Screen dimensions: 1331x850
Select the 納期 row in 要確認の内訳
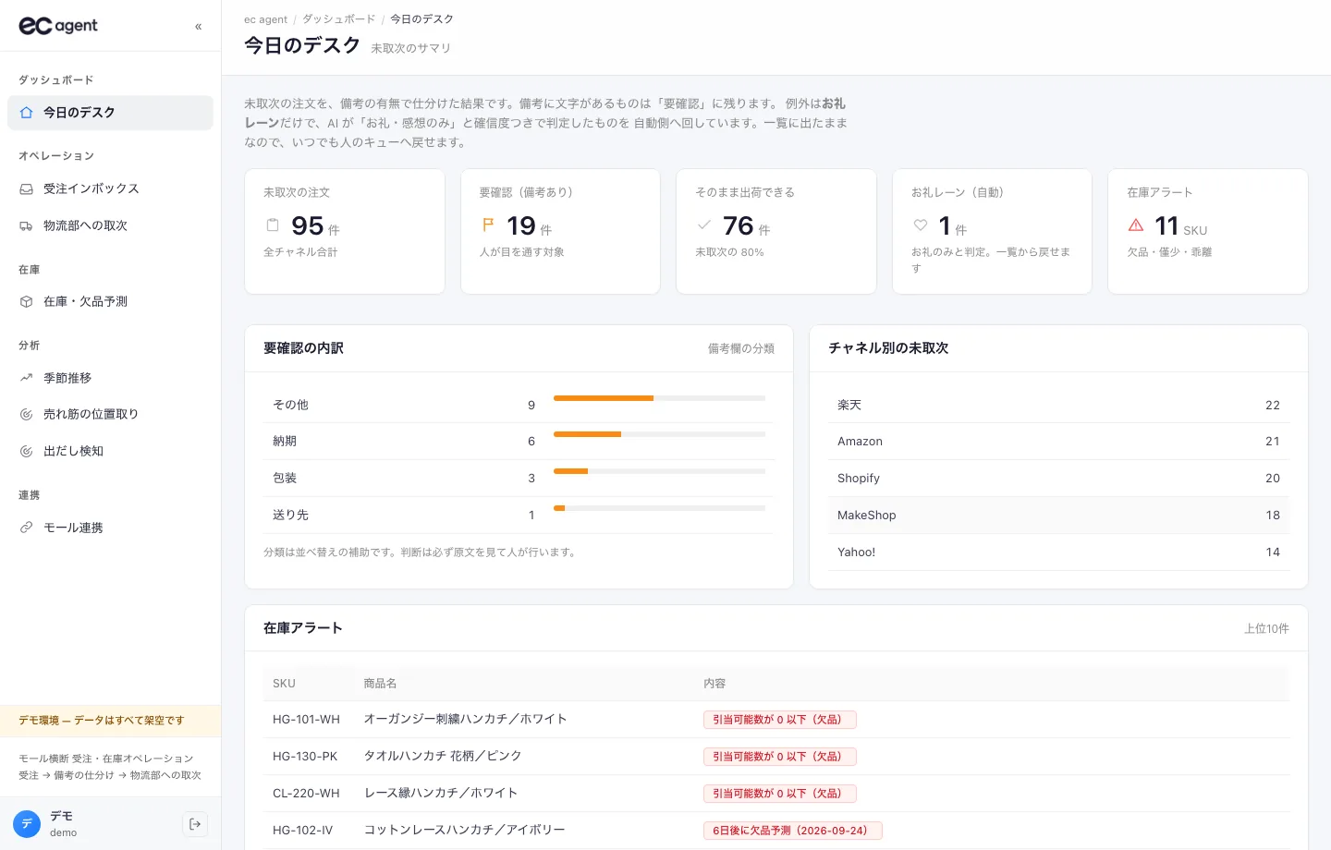click(x=519, y=442)
